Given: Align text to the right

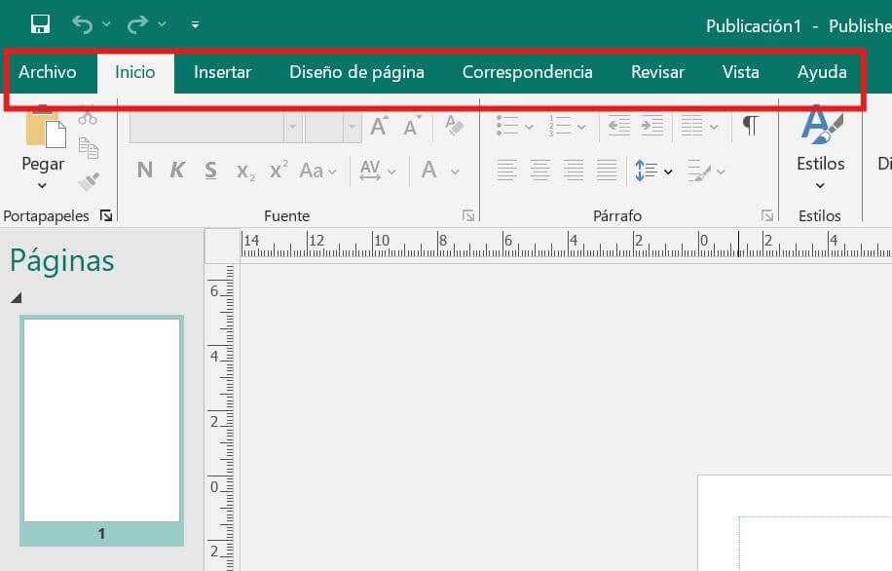Looking at the screenshot, I should [574, 171].
